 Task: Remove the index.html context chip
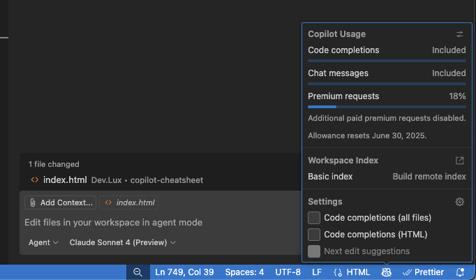click(x=128, y=202)
